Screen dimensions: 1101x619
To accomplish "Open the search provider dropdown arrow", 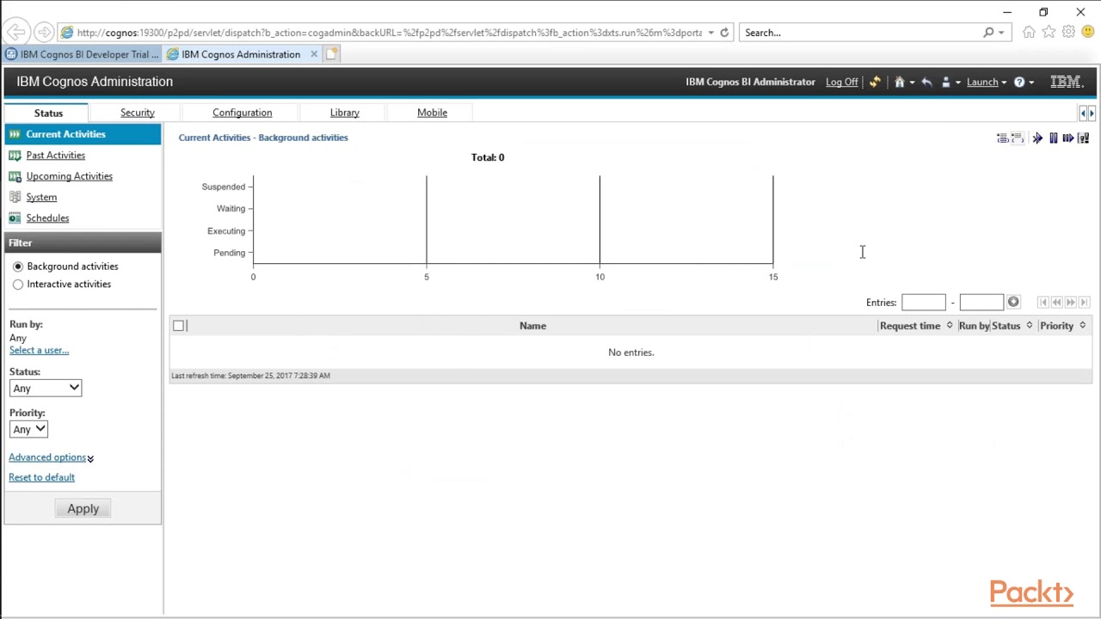I will [1001, 33].
